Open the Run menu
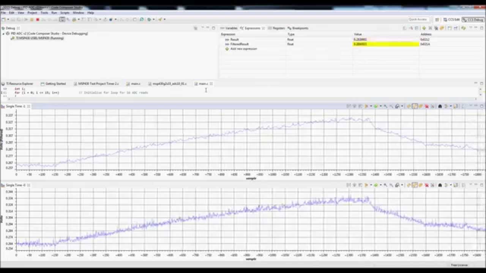This screenshot has width=486, height=273. pyautogui.click(x=54, y=13)
